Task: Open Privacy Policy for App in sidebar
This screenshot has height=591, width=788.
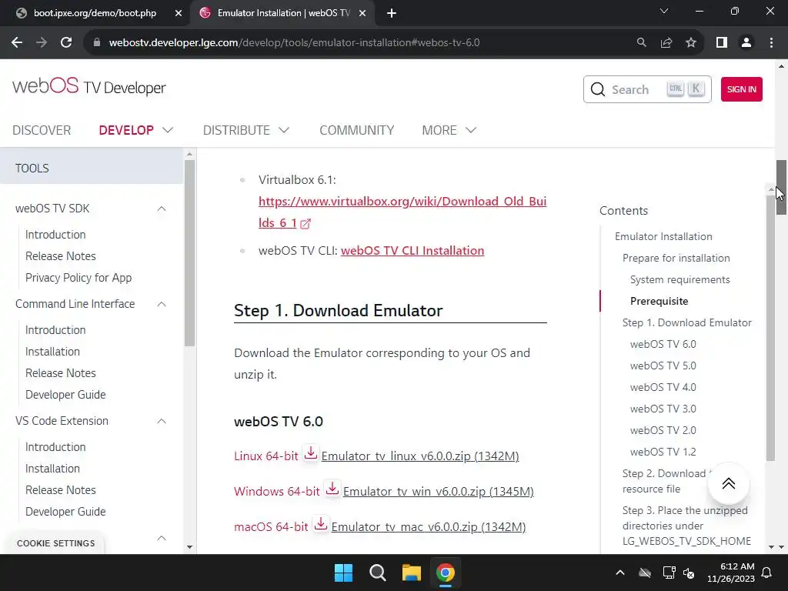Action: (78, 278)
